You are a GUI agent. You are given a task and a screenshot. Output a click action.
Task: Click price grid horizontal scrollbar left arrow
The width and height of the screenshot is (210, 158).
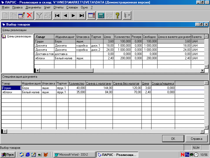[38, 70]
